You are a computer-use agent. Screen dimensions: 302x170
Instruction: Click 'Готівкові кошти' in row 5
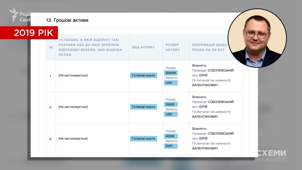coord(143,107)
